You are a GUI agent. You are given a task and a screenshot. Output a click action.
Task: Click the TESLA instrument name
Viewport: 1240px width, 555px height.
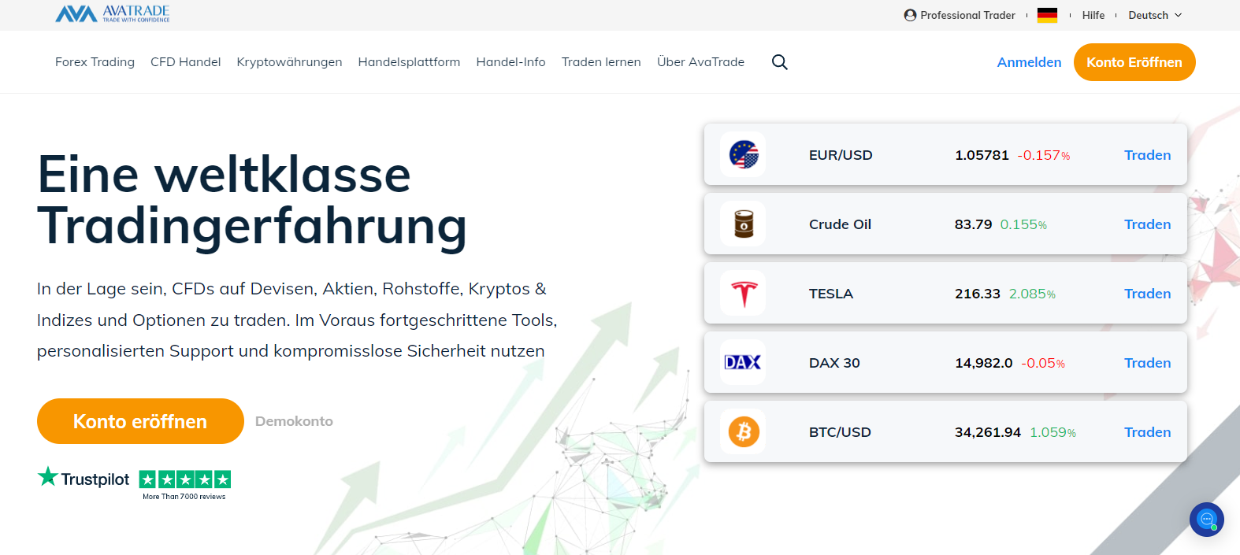pos(831,294)
